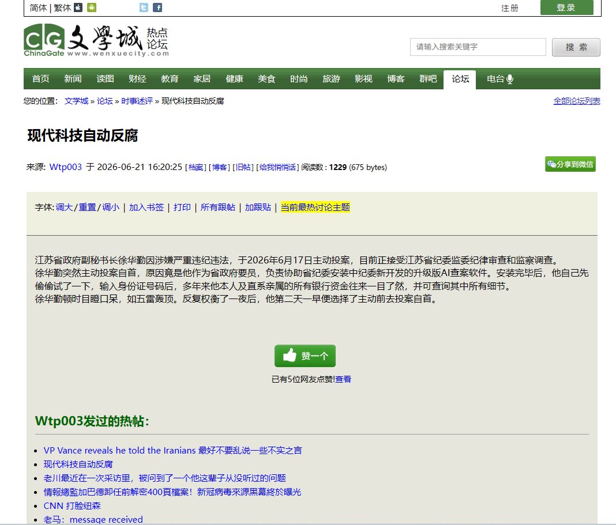The width and height of the screenshot is (616, 525).
Task: Click the 已有5位网友点赞 text
Action: click(302, 379)
